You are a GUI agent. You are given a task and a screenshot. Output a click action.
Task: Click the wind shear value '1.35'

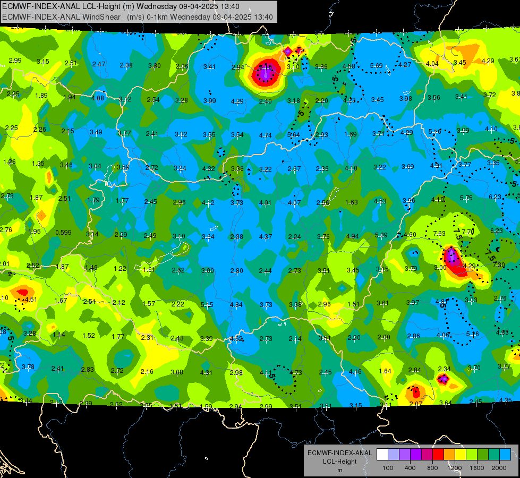38,163
